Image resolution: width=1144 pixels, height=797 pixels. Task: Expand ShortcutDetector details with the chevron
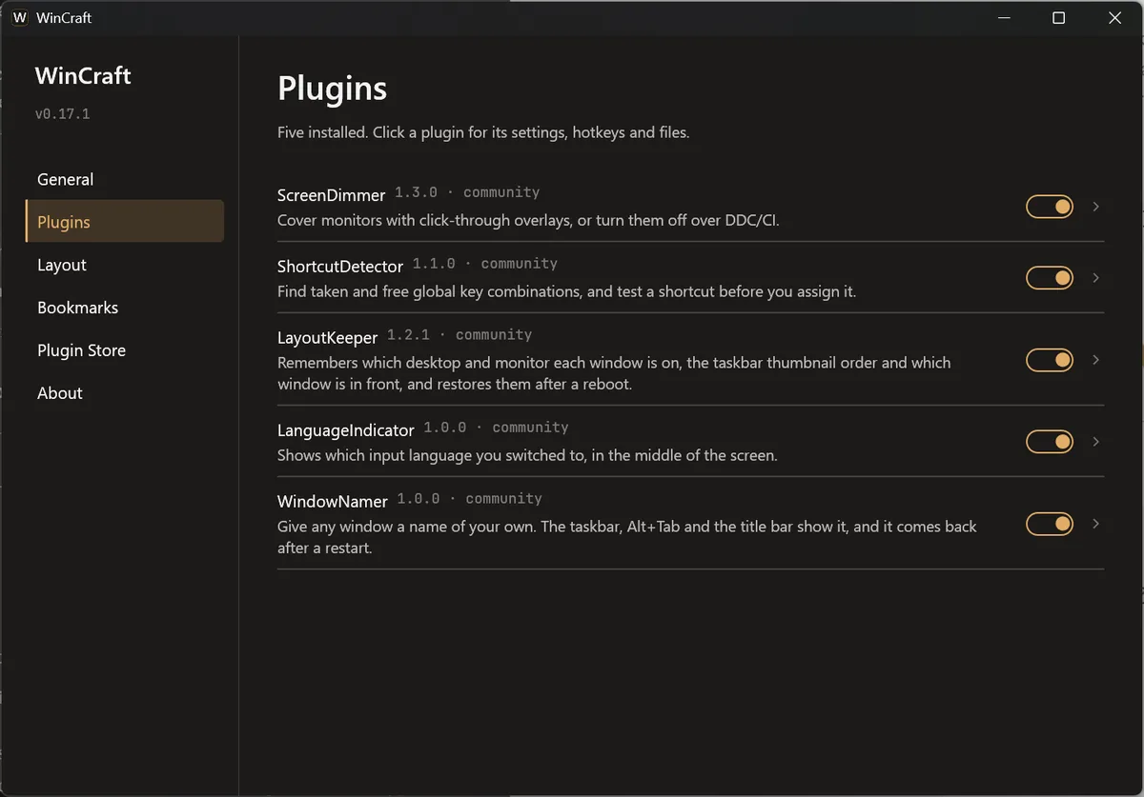click(1096, 278)
